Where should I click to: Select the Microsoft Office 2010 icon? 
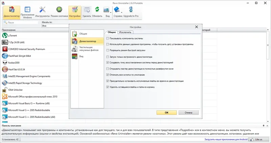point(5,97)
